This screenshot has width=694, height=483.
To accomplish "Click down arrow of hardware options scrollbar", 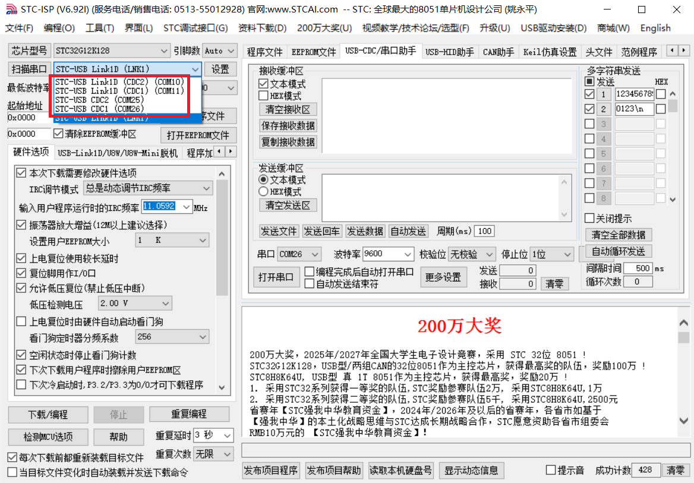I will 222,388.
